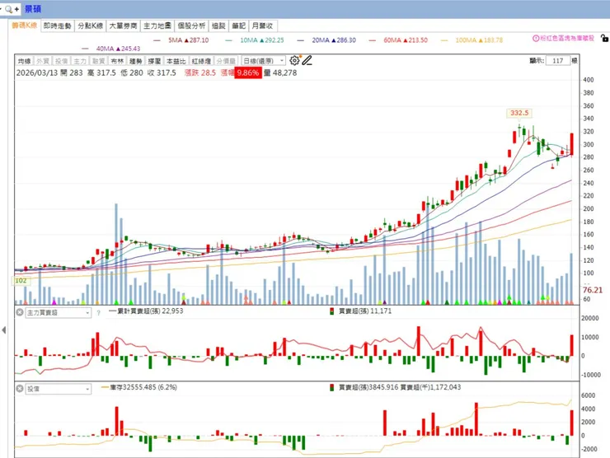Toggle the 趨勢 overlay button
Viewport: 610px width, 458px height.
(x=136, y=61)
